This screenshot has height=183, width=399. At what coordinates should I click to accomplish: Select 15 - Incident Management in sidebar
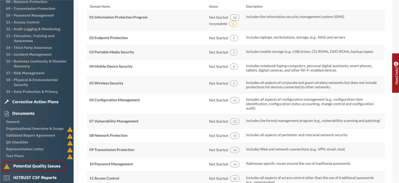click(29, 55)
